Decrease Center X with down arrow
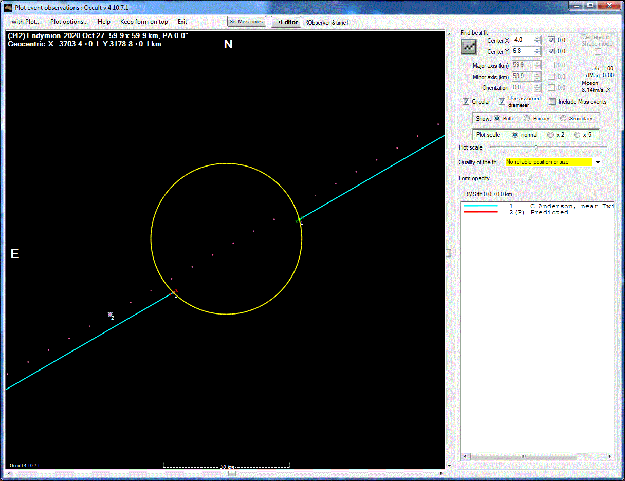The width and height of the screenshot is (625, 481). [537, 43]
